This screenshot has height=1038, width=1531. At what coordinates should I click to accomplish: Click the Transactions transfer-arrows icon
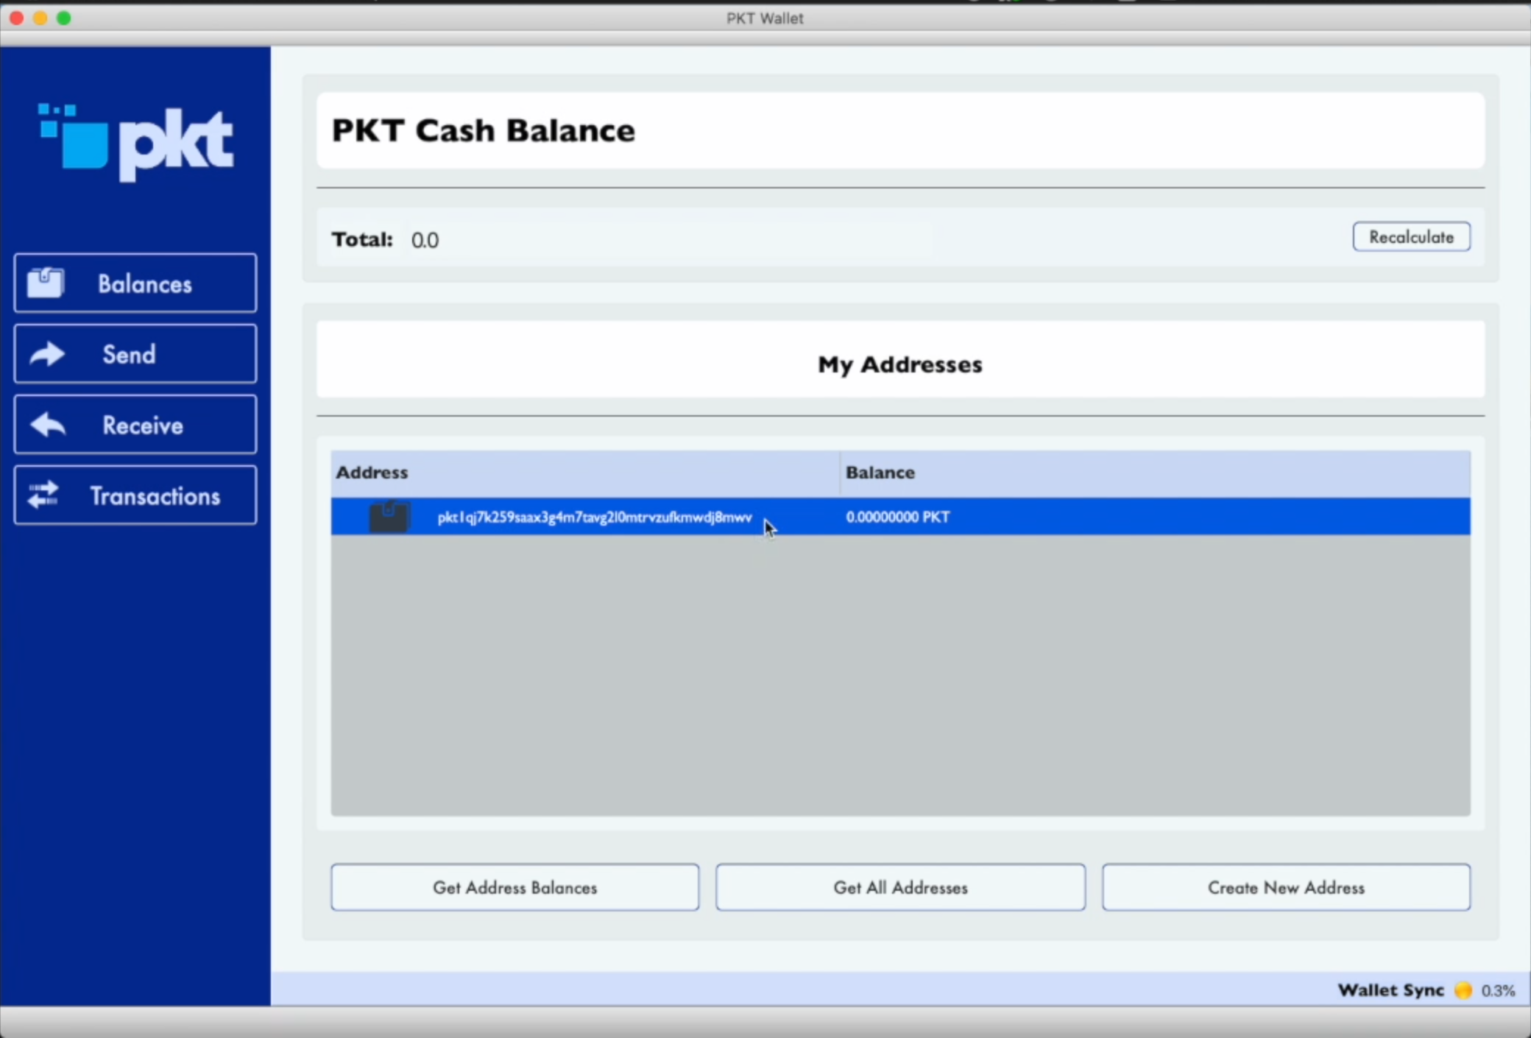pyautogui.click(x=44, y=495)
